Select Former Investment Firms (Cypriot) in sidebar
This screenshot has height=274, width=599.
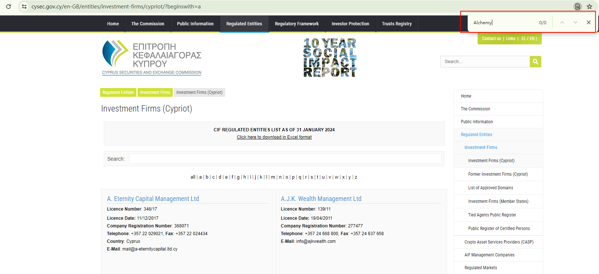click(498, 174)
